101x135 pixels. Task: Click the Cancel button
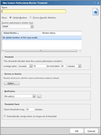(91, 131)
